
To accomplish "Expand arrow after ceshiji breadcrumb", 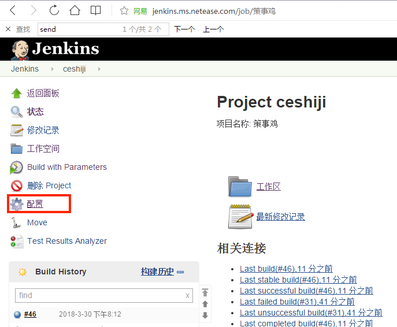I will (99, 69).
